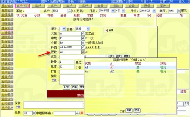Open lookup triangle beside 分廠 001 field
This screenshot has width=190, height=117.
(34, 113)
